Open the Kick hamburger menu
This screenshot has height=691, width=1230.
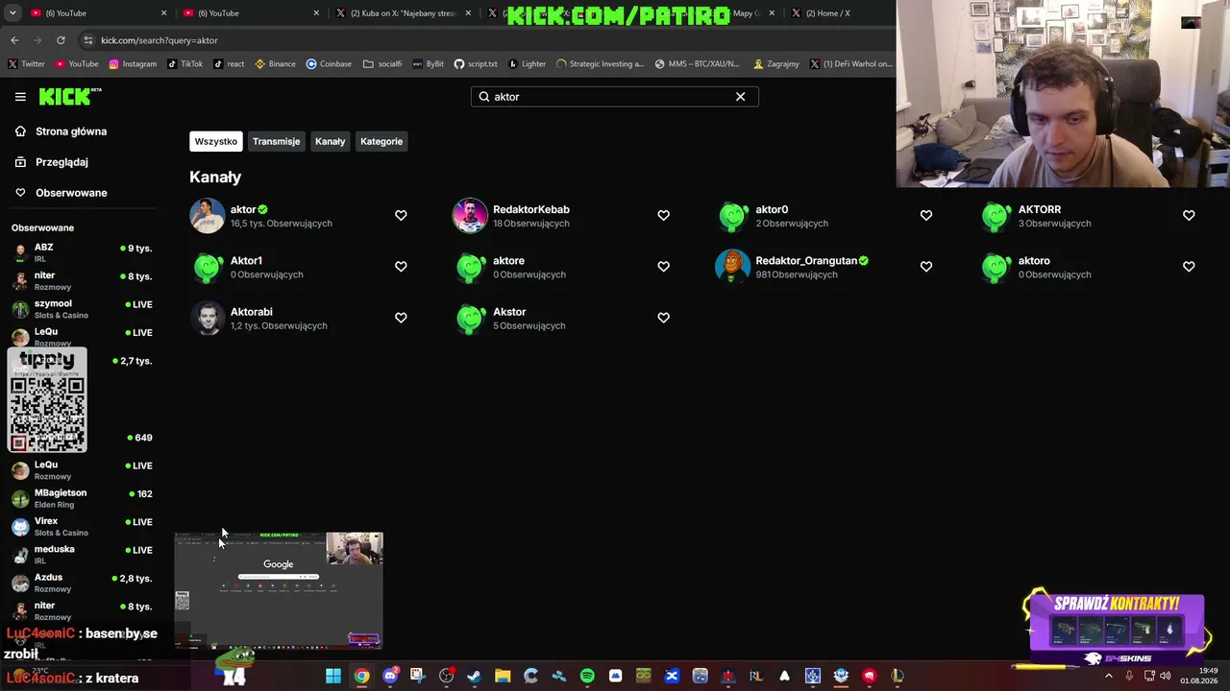click(x=20, y=96)
